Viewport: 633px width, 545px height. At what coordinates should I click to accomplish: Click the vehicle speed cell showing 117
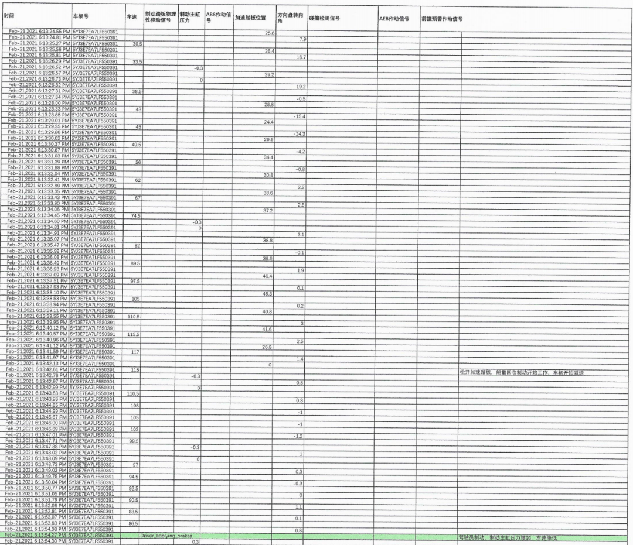click(135, 352)
